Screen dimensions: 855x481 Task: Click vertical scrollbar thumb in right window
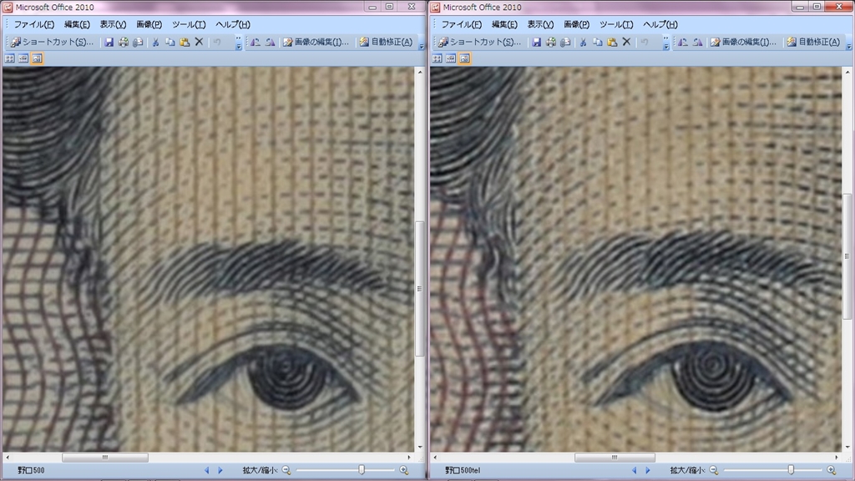(x=847, y=256)
